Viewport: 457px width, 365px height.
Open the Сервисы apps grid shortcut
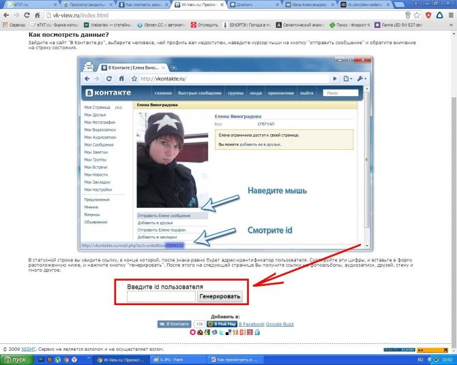14,25
